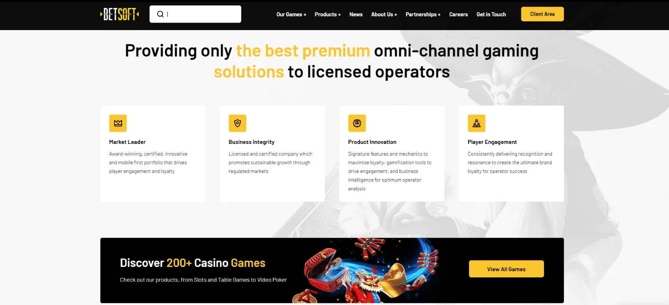Click the View All Games button
Image resolution: width=669 pixels, height=305 pixels.
tap(506, 269)
